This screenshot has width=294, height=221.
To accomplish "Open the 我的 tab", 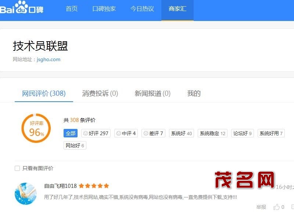I will click(194, 94).
